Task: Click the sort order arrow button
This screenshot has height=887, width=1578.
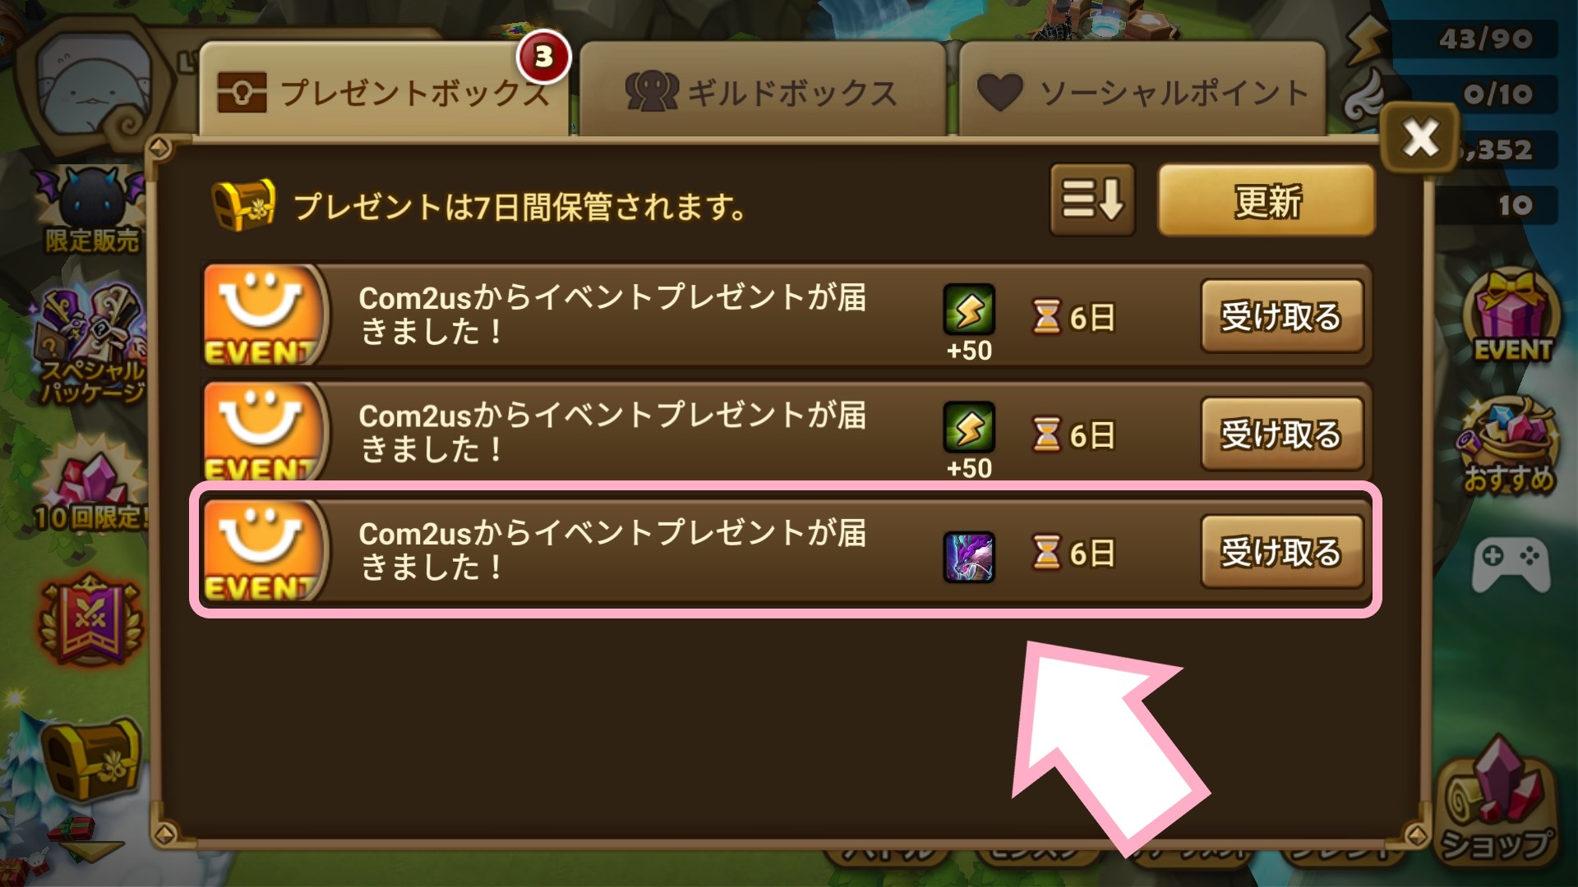Action: click(x=1092, y=200)
